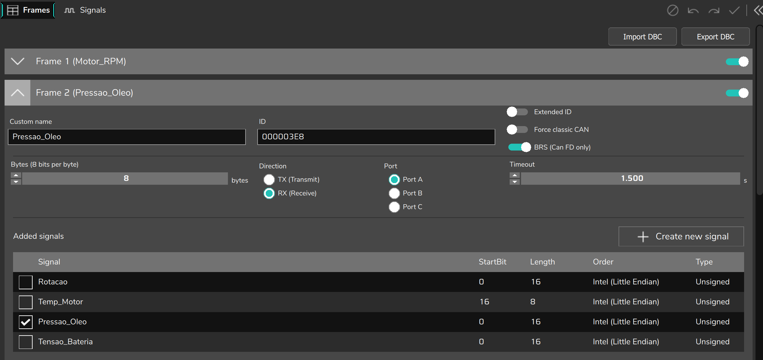Click the vertical scrollbar
This screenshot has height=360, width=763.
coord(760,111)
